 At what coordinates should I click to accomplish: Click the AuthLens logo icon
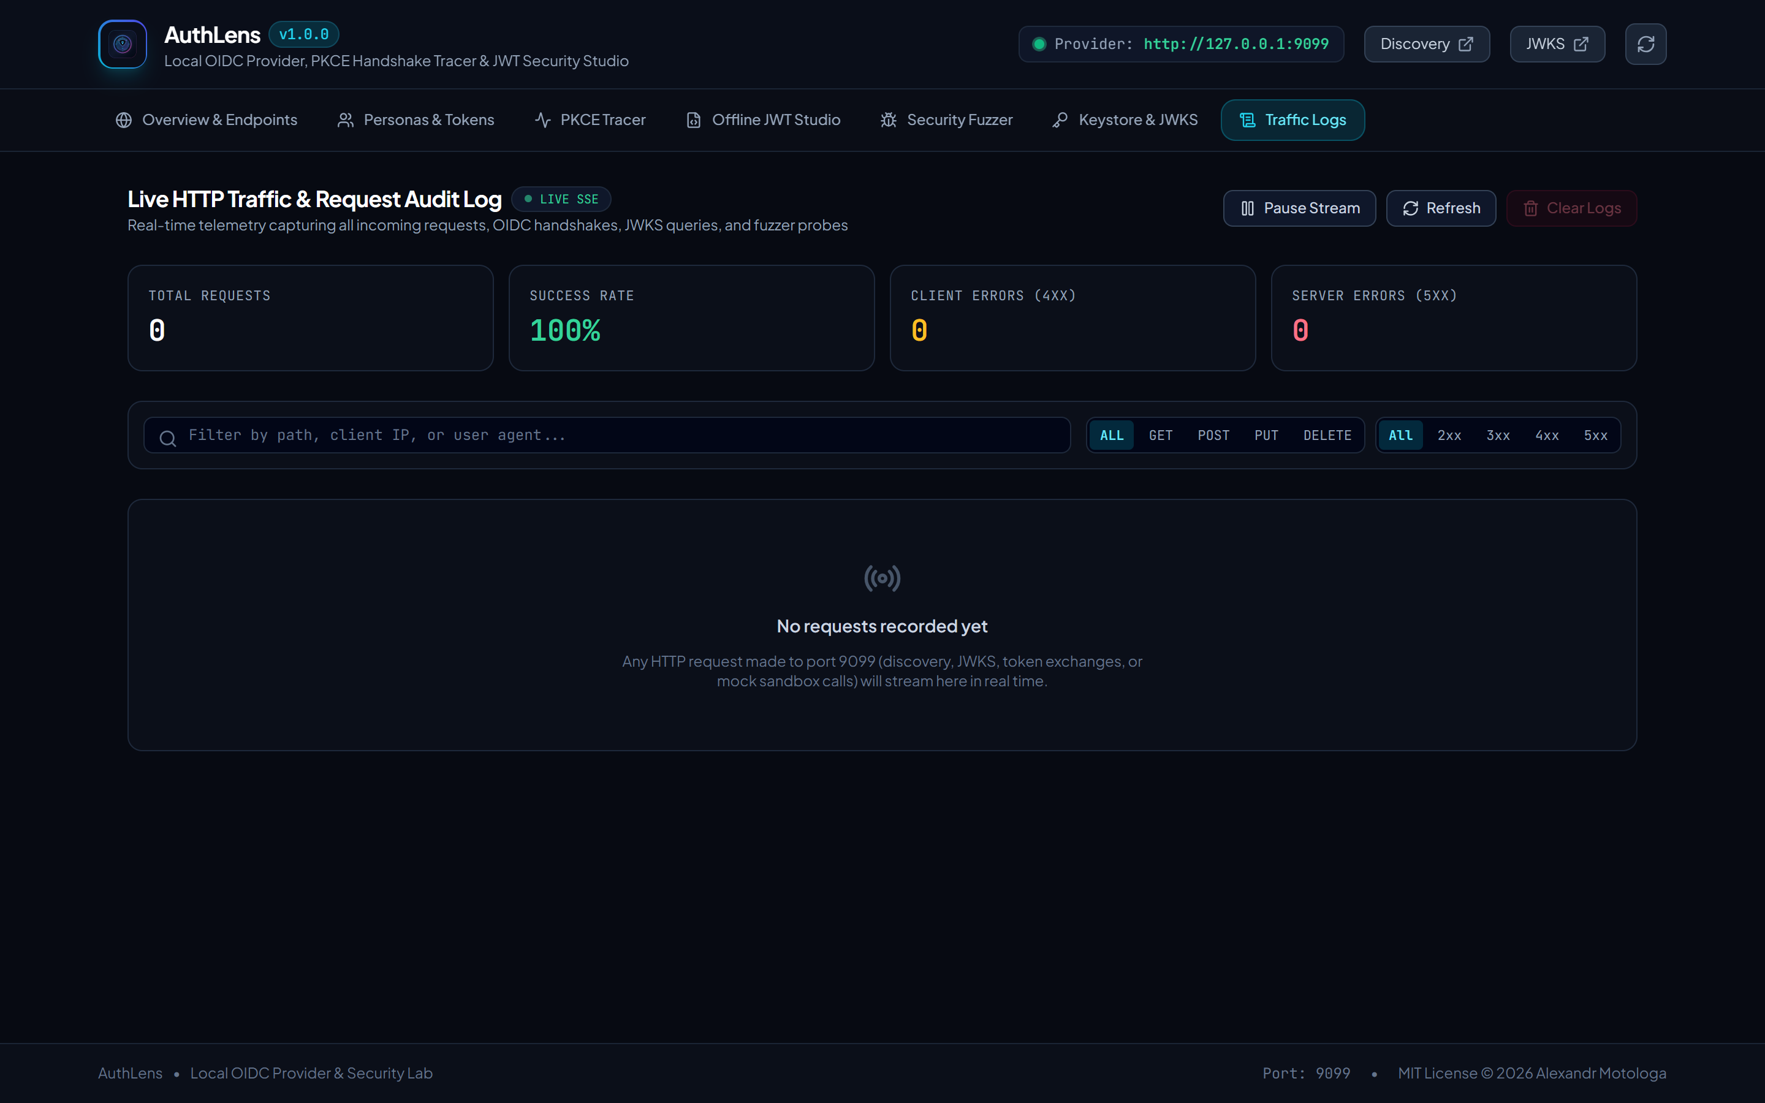pyautogui.click(x=123, y=44)
